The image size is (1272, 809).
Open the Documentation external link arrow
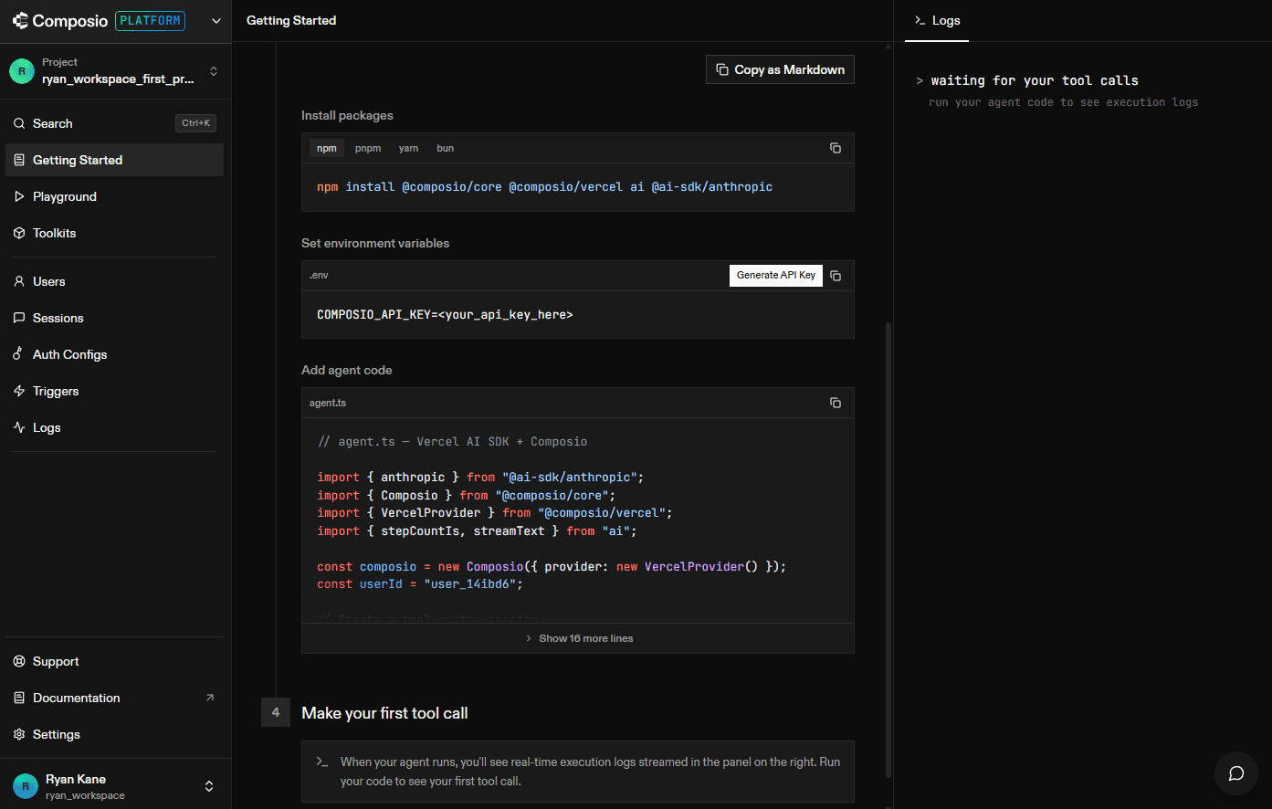210,698
